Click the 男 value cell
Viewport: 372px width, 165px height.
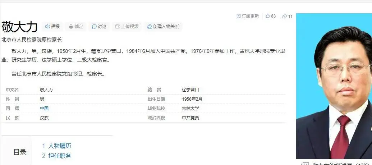coord(42,99)
